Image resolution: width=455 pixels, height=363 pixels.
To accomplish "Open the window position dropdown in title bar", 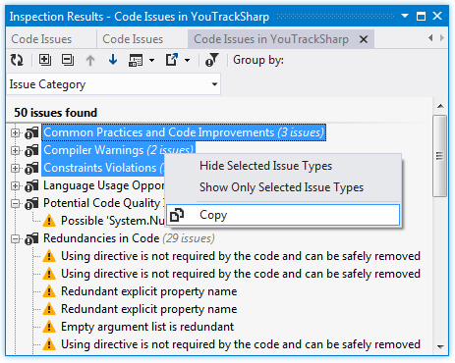I will [x=405, y=16].
